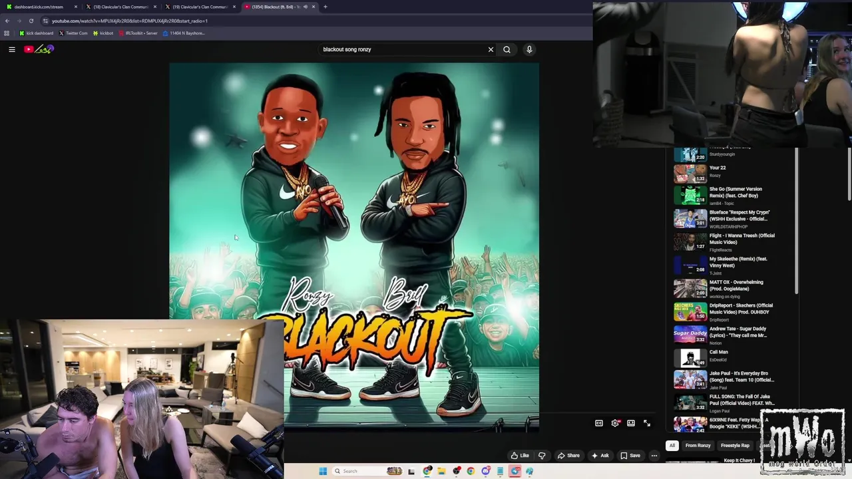Open the highlighted Telegram taskbar icon
Viewport: 852px width, 479px height.
515,471
